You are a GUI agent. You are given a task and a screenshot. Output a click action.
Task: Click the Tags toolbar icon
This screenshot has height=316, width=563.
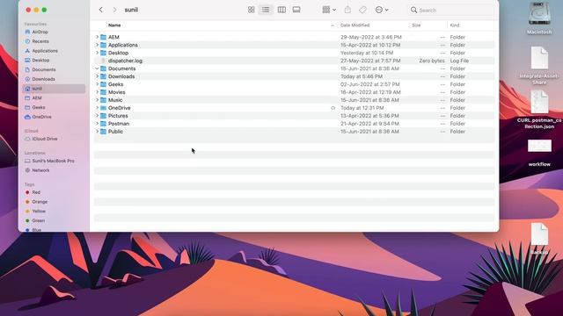pyautogui.click(x=363, y=10)
